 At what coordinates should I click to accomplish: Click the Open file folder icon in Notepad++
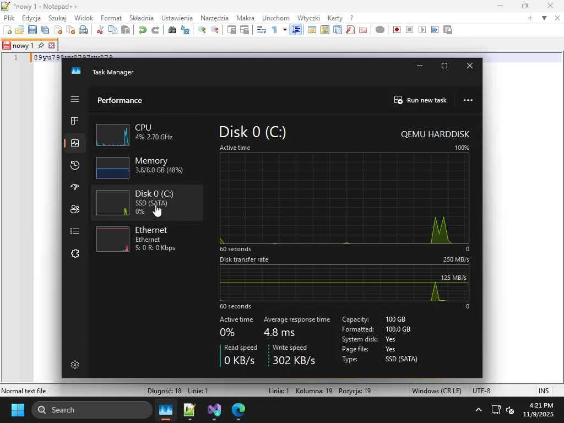coord(20,30)
